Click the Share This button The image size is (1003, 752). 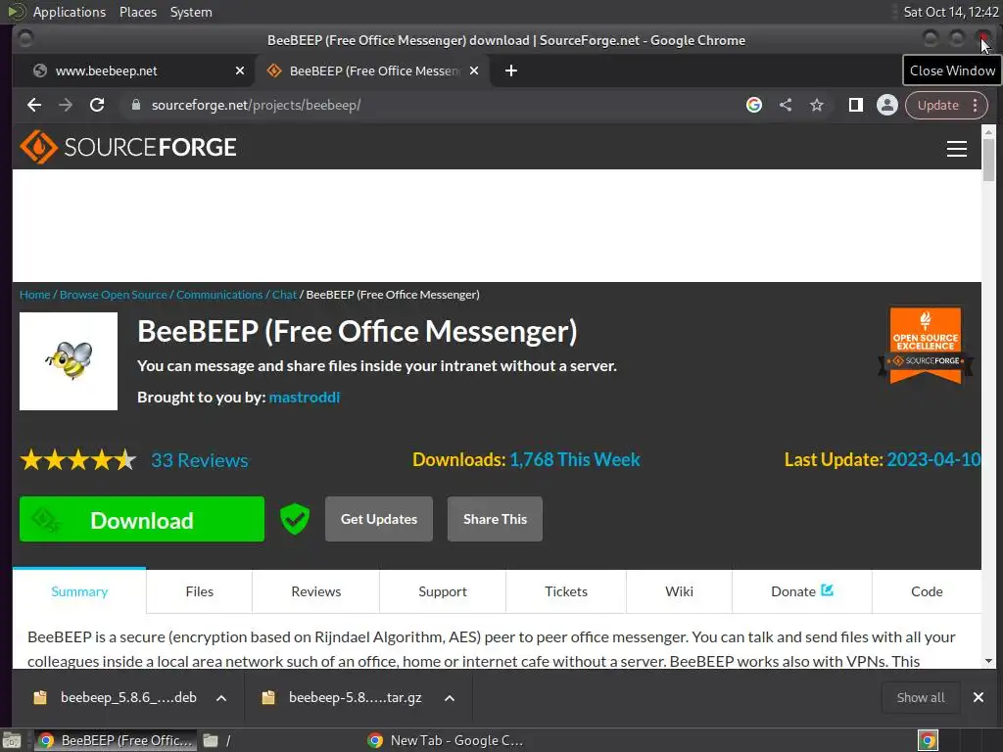click(495, 519)
